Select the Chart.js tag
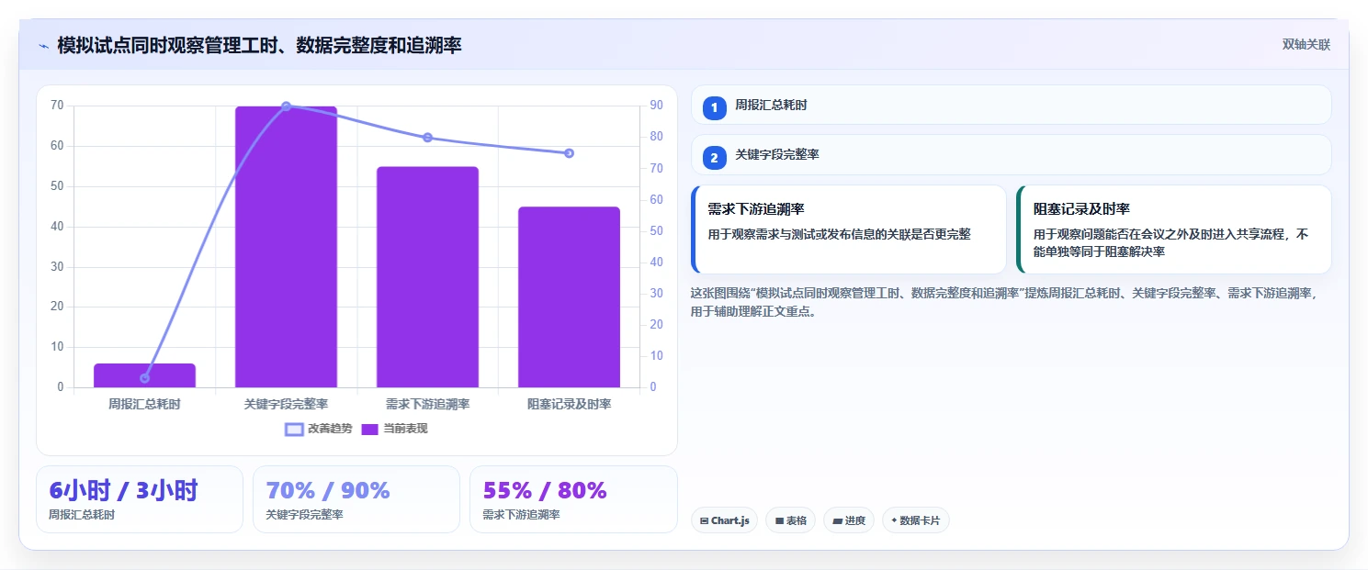 point(724,520)
